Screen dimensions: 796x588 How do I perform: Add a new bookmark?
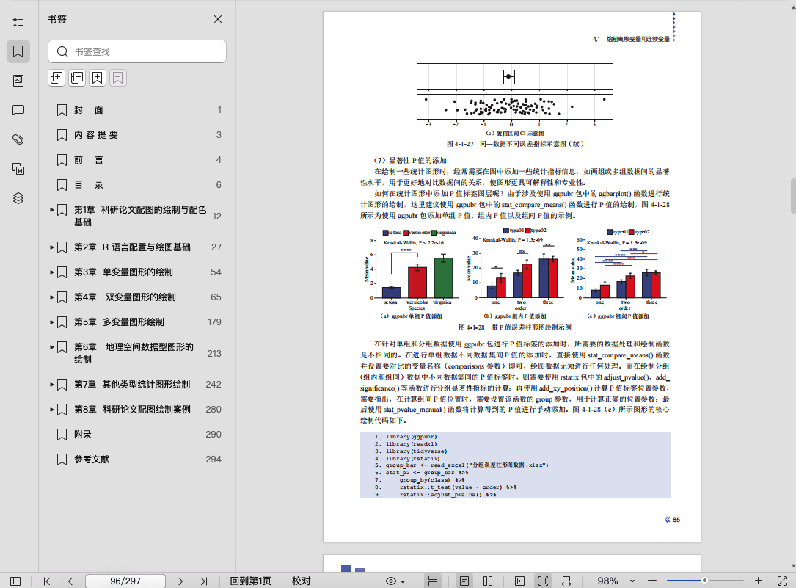[x=97, y=78]
